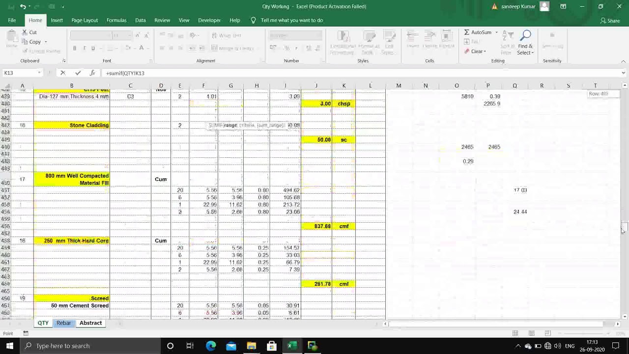Click cell 494.62 in column I
The height and width of the screenshot is (354, 629).
coord(286,190)
